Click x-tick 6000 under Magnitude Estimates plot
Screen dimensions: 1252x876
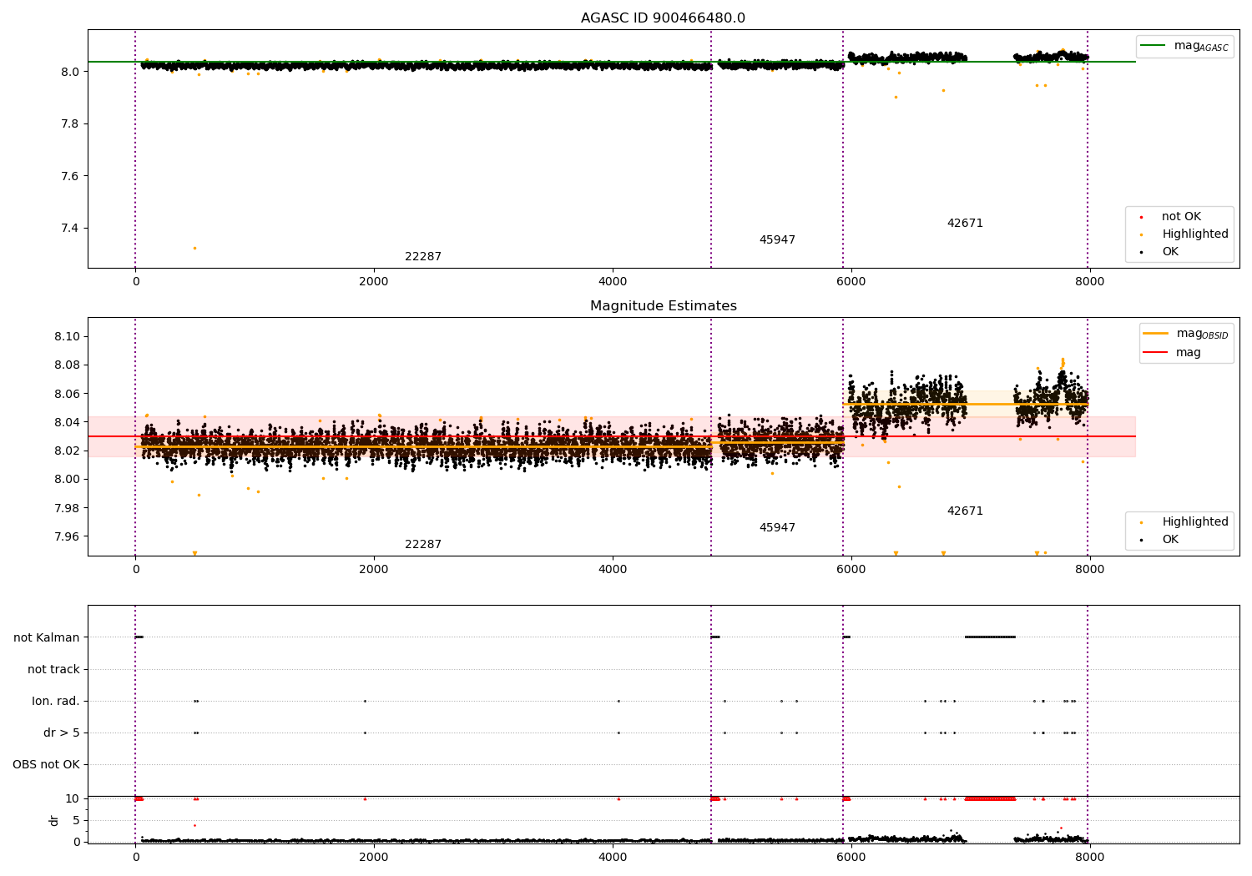(x=851, y=570)
